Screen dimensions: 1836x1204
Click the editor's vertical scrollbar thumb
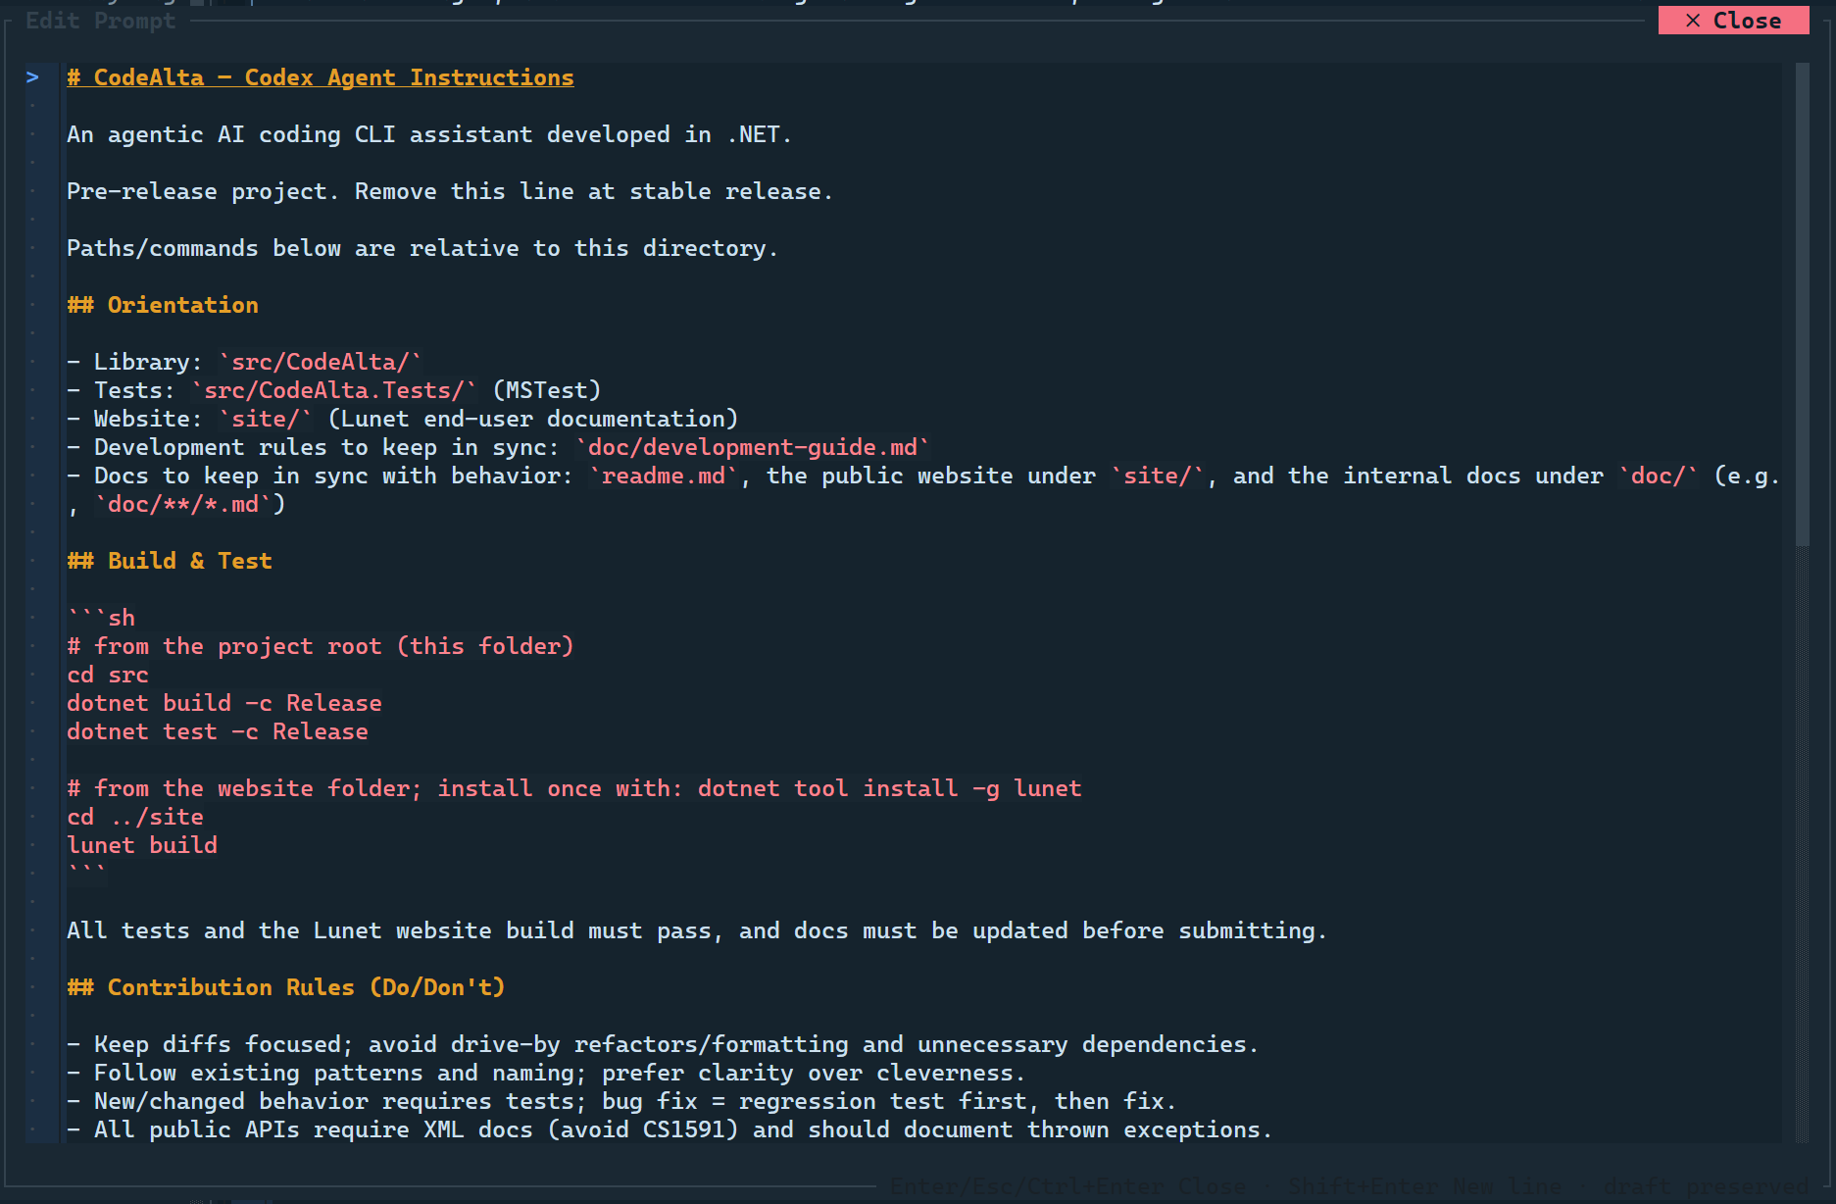(x=1802, y=304)
